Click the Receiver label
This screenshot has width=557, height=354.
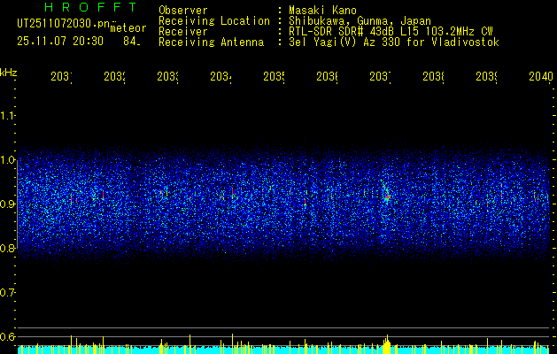[x=183, y=32]
